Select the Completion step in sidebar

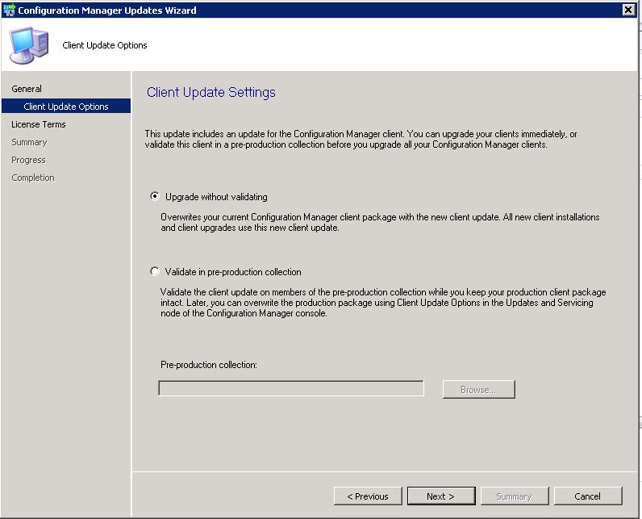(x=33, y=178)
